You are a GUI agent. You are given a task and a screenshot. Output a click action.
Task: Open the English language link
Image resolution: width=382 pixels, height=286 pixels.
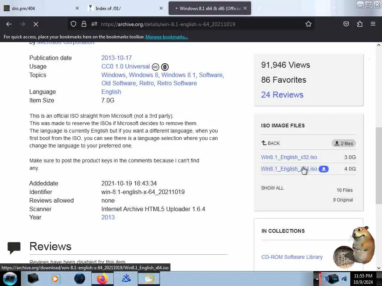click(x=111, y=92)
